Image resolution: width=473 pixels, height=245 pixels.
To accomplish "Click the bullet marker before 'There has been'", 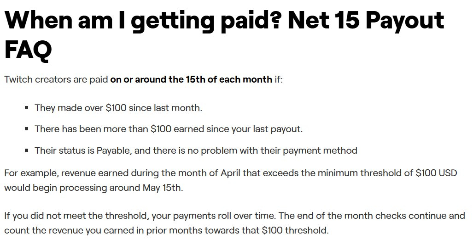I will pyautogui.click(x=27, y=129).
